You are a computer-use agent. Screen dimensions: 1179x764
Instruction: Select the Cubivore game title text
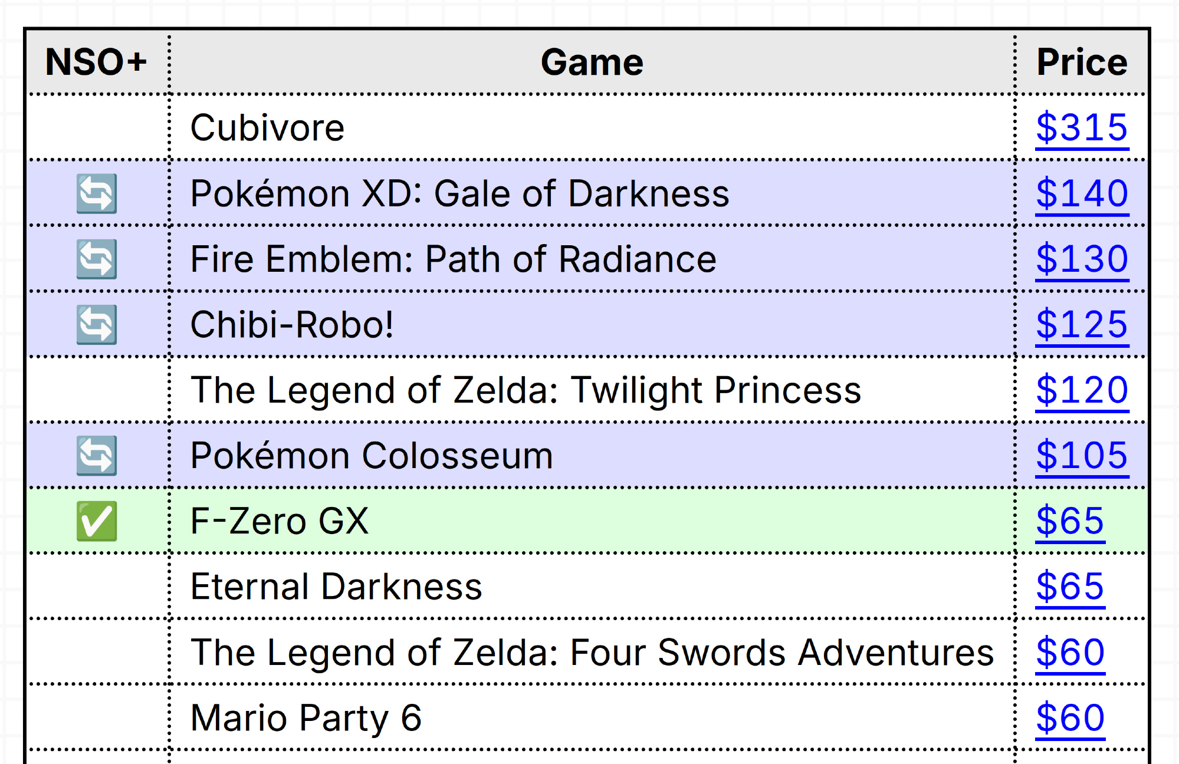point(267,127)
